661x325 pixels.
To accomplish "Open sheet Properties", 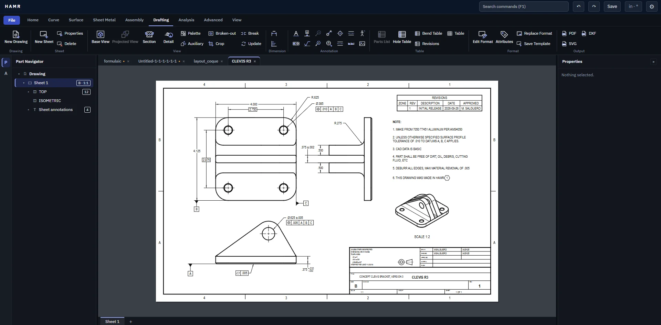I will click(70, 33).
